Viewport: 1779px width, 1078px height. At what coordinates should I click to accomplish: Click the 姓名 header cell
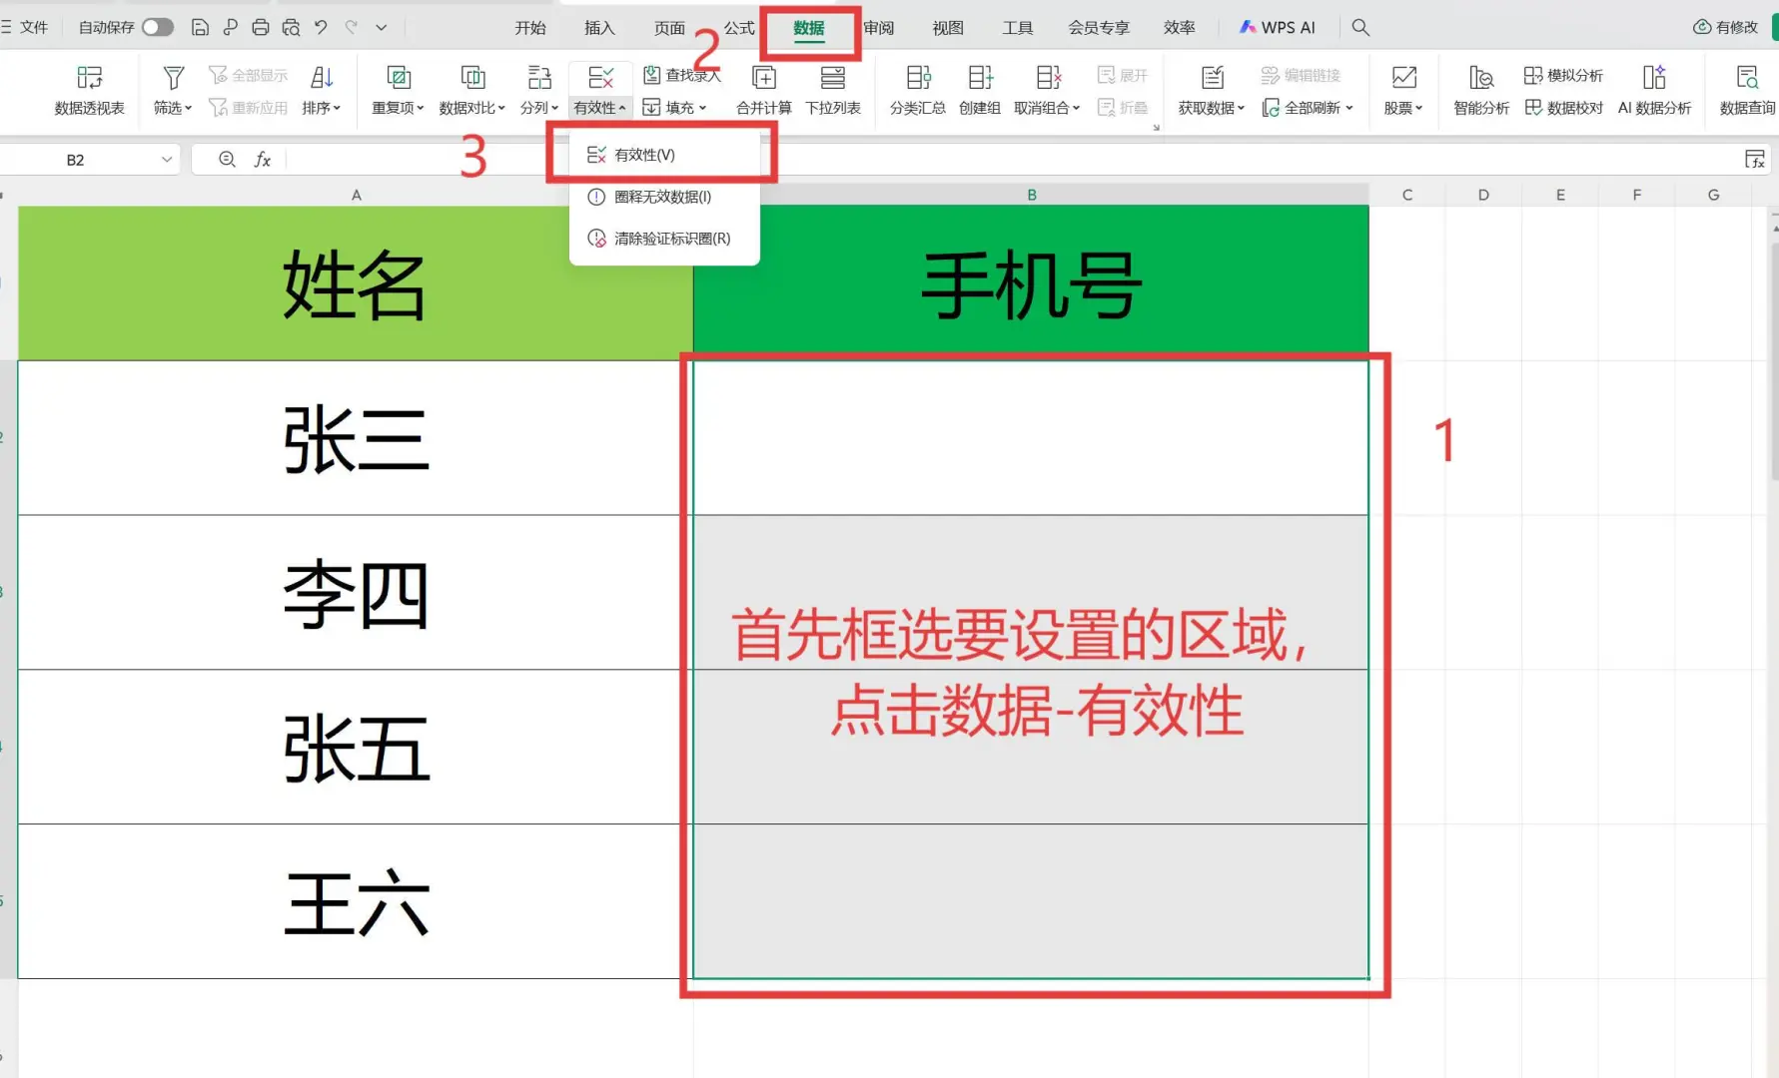point(356,283)
